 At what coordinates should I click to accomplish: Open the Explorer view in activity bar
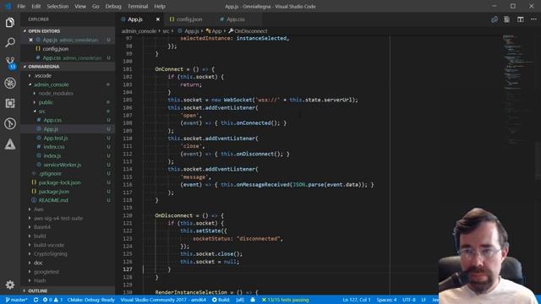pos(10,23)
